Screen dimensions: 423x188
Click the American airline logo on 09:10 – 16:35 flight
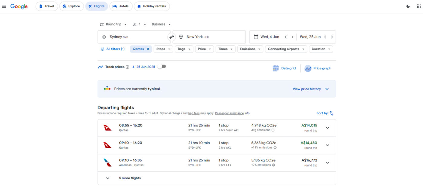point(108,163)
